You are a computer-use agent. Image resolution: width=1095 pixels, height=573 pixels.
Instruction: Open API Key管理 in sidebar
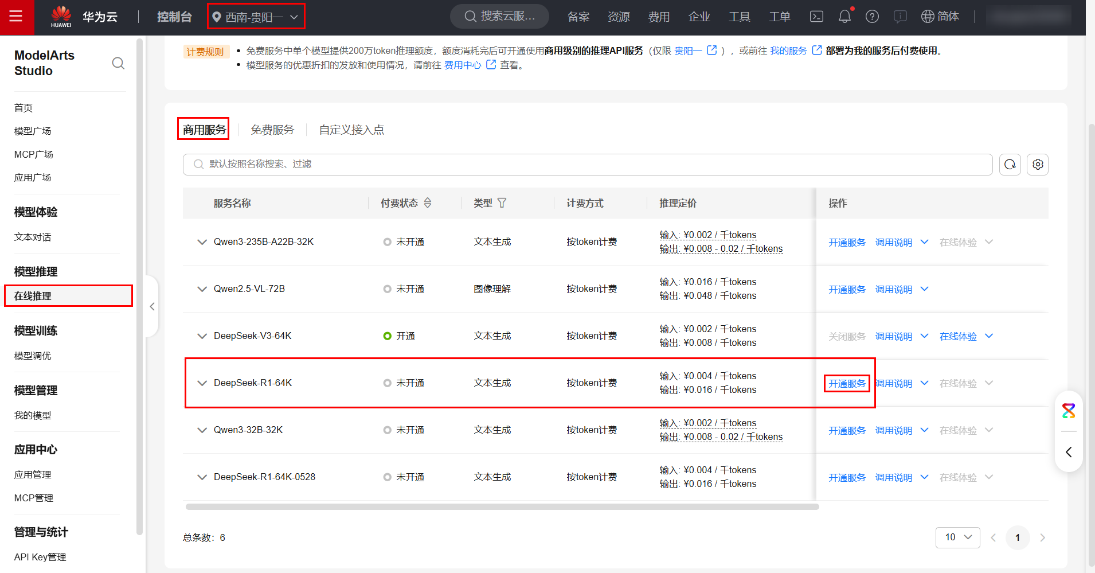[40, 557]
